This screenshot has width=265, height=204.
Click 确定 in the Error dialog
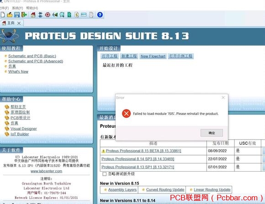tap(212, 133)
